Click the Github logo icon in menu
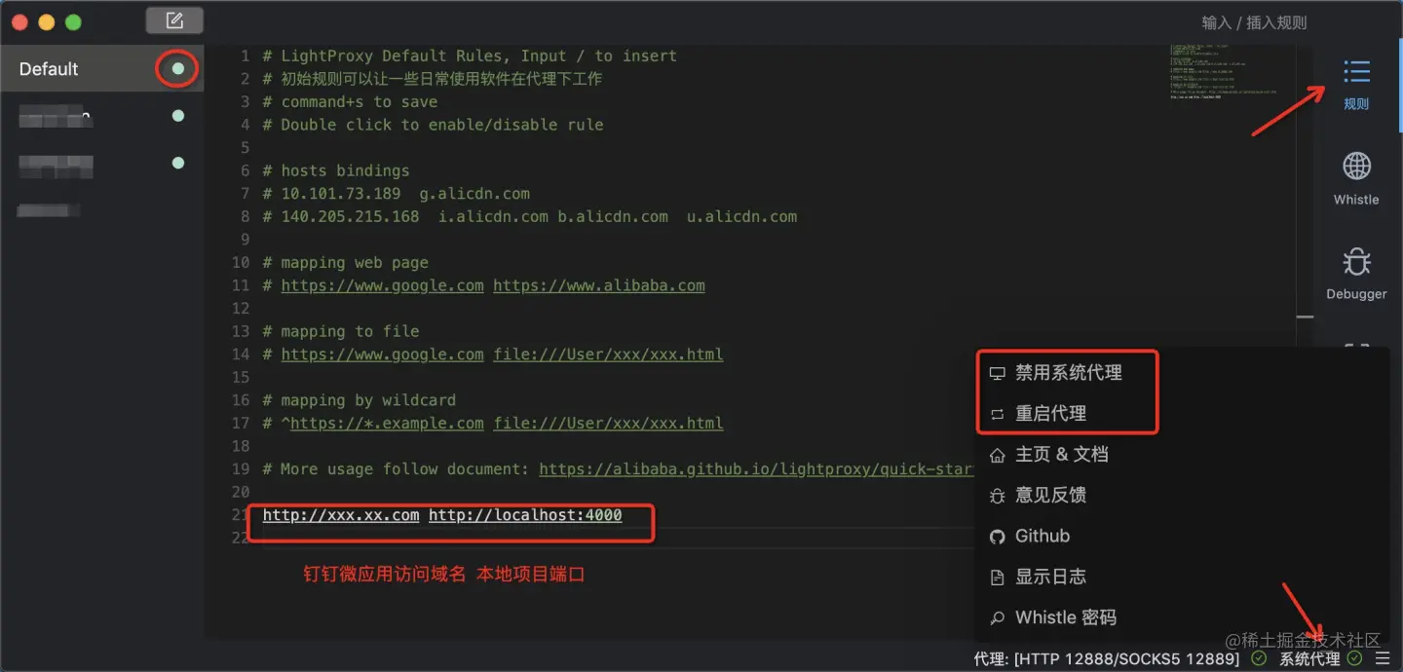The image size is (1403, 672). tap(997, 537)
